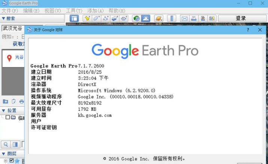Image resolution: width=268 pixels, height=164 pixels.
Task: Show the ruler tool
Action: point(172,18)
